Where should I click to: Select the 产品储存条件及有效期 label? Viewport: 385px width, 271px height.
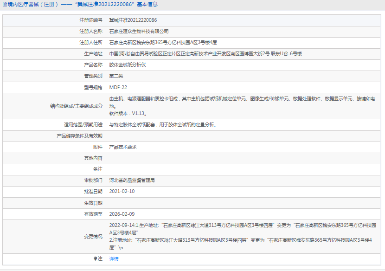(79, 136)
